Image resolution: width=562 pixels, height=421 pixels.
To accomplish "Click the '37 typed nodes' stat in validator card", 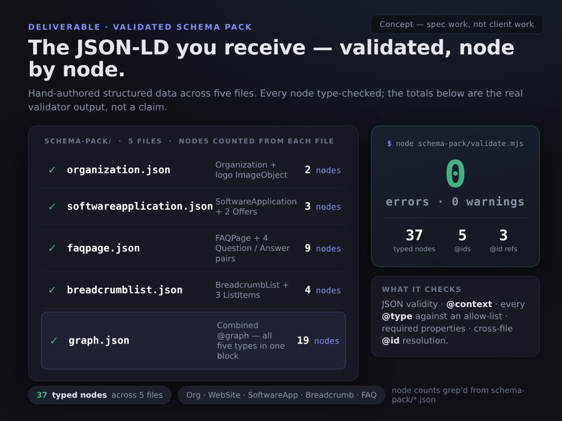I will (x=414, y=241).
